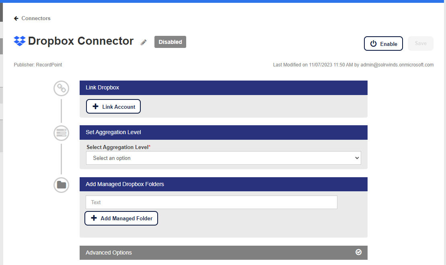The width and height of the screenshot is (446, 265).
Task: Click the Link Dropbox section header
Action: [223, 88]
